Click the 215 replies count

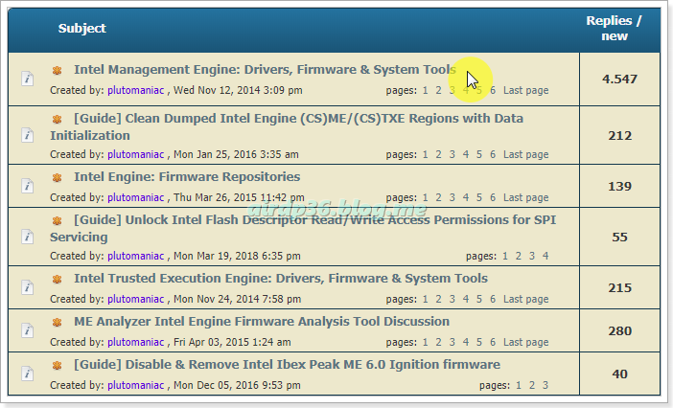pos(619,287)
